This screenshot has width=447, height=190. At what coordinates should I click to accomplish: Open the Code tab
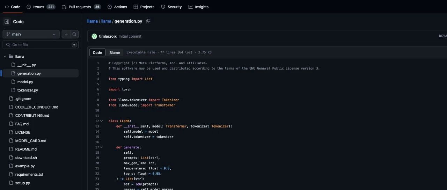click(13, 7)
